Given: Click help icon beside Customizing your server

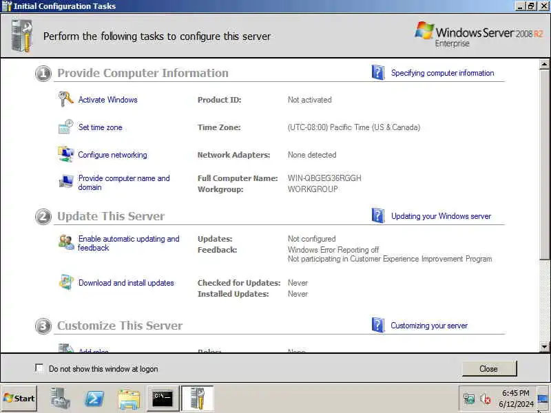Looking at the screenshot, I should click(x=377, y=325).
